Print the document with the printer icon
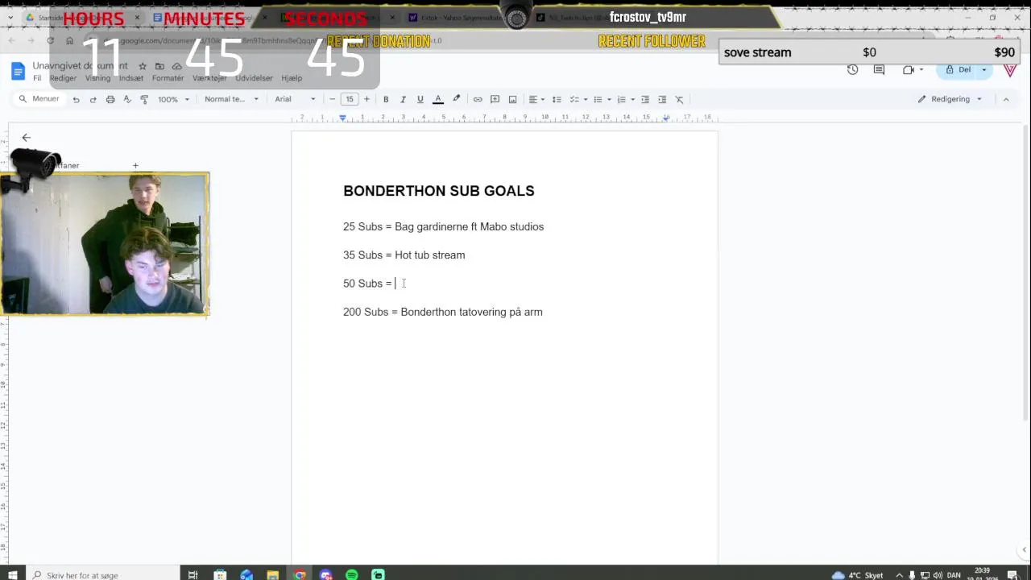The height and width of the screenshot is (580, 1031). pyautogui.click(x=110, y=99)
